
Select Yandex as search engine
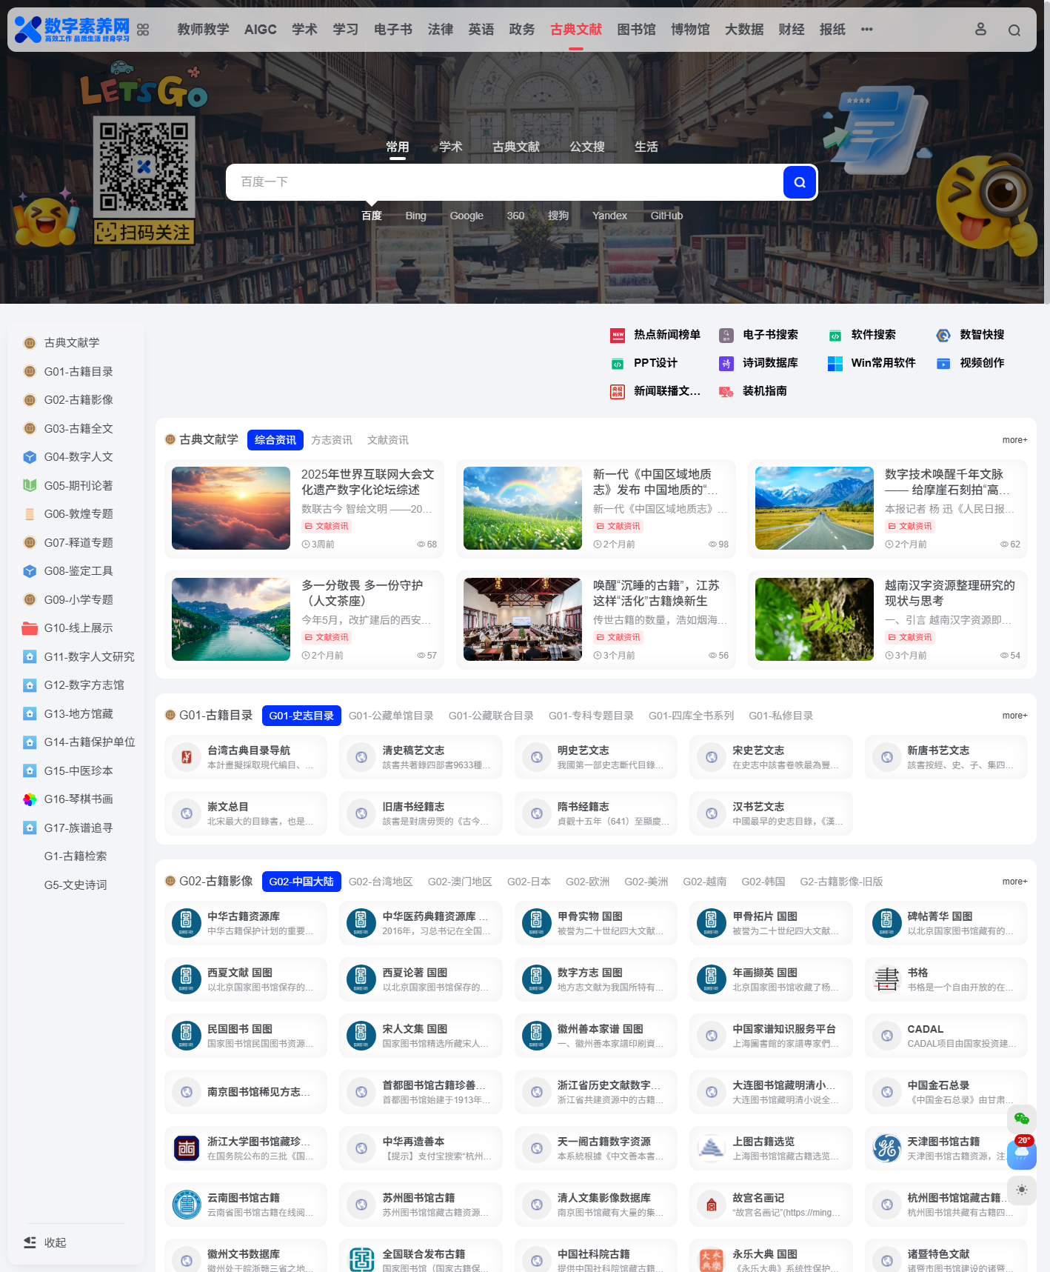609,216
